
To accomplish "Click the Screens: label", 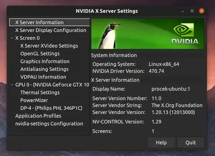I will (102, 131).
